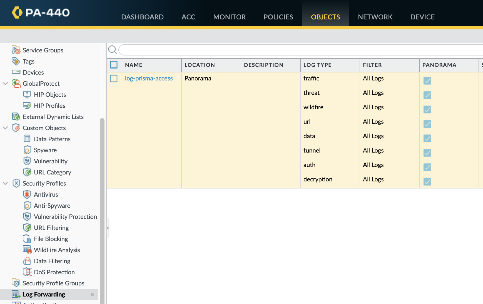The width and height of the screenshot is (483, 304).
Task: Click the URL Category icon
Action: pos(27,172)
